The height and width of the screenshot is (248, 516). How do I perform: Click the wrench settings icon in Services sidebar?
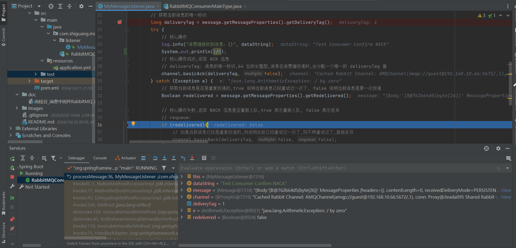coord(12,186)
